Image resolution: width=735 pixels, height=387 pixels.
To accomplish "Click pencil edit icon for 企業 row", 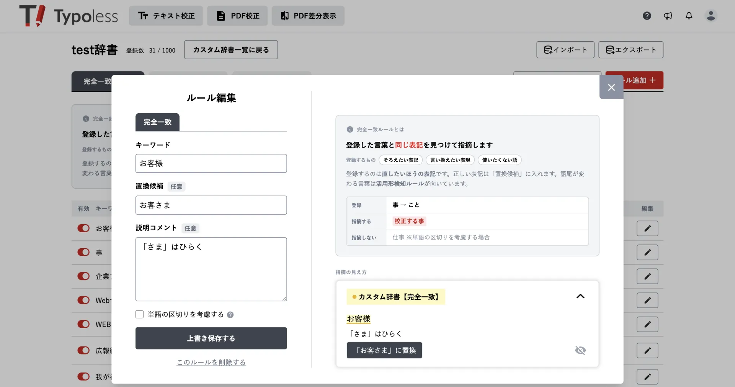I will (x=647, y=276).
